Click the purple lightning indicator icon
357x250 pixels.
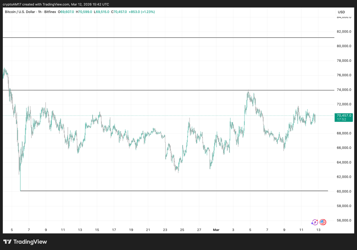(x=314, y=222)
